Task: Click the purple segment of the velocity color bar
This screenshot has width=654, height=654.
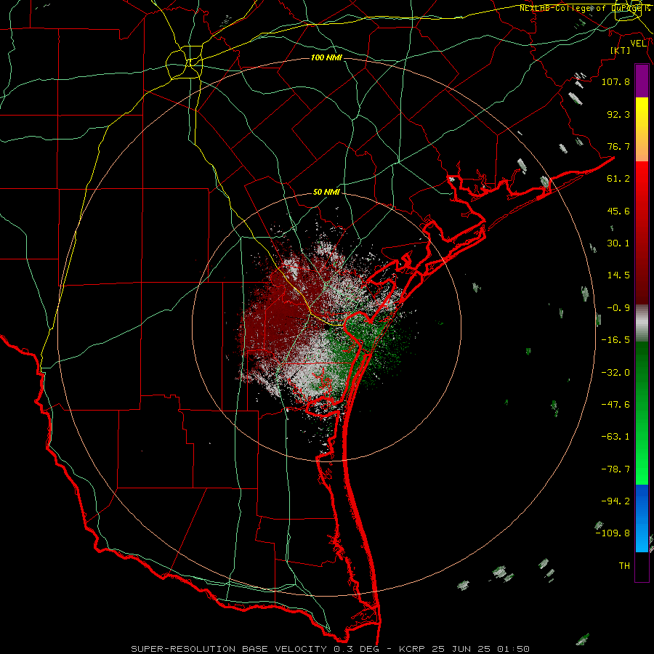Action: 642,81
